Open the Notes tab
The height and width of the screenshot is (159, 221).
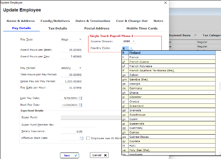(x=158, y=21)
